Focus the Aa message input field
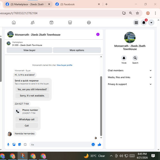The width and height of the screenshot is (160, 160). [x=60, y=145]
